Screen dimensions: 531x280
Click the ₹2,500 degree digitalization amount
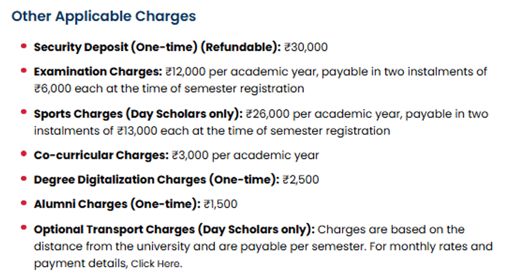point(301,180)
